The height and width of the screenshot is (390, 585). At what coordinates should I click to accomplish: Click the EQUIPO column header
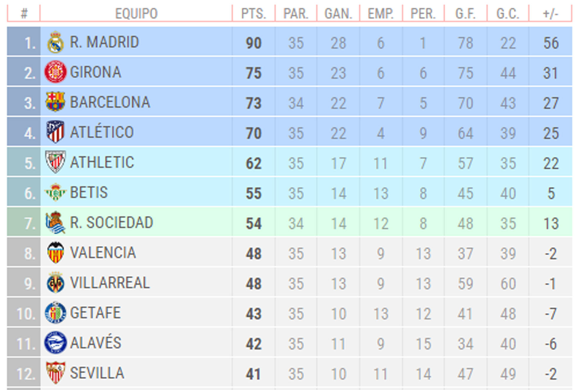(136, 14)
